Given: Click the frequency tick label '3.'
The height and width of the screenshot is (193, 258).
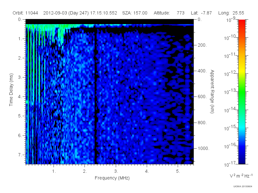Looking at the screenshot, I should click(116, 171).
